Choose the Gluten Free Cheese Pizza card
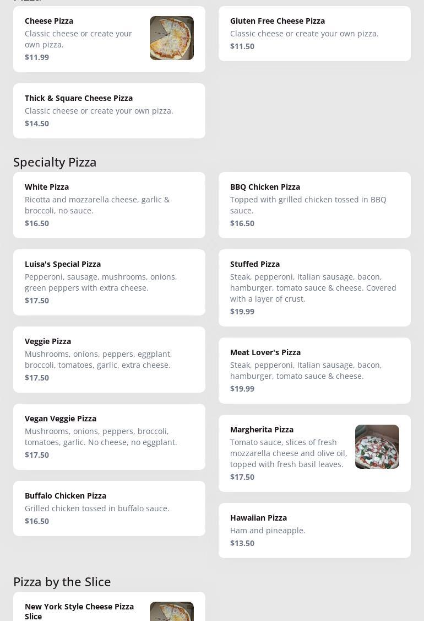The width and height of the screenshot is (424, 621). click(314, 34)
